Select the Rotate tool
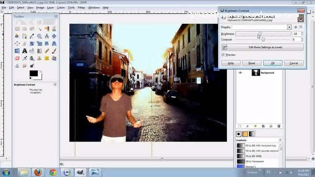This screenshot has width=315, height=177. tap(32, 44)
